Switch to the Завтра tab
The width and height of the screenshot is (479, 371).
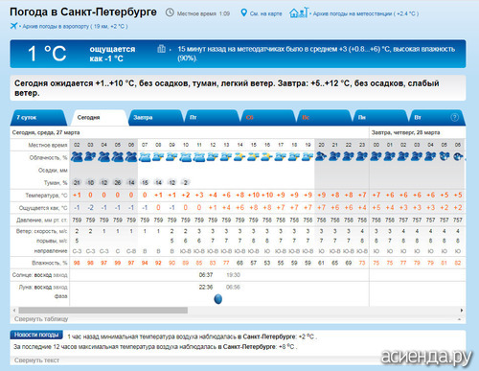pyautogui.click(x=156, y=118)
